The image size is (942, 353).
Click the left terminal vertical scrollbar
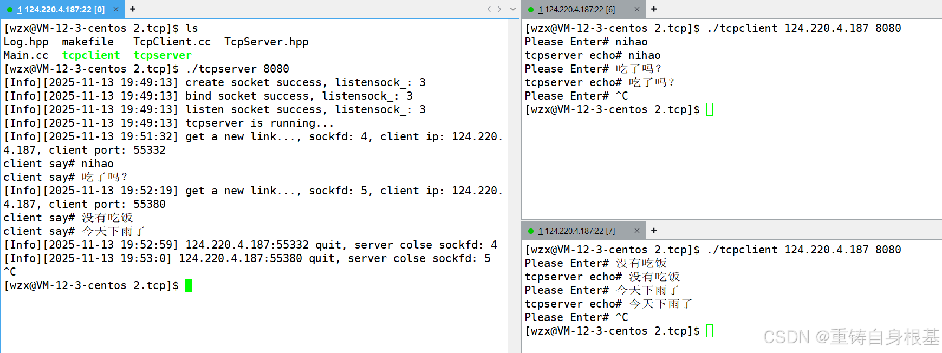[x=514, y=186]
